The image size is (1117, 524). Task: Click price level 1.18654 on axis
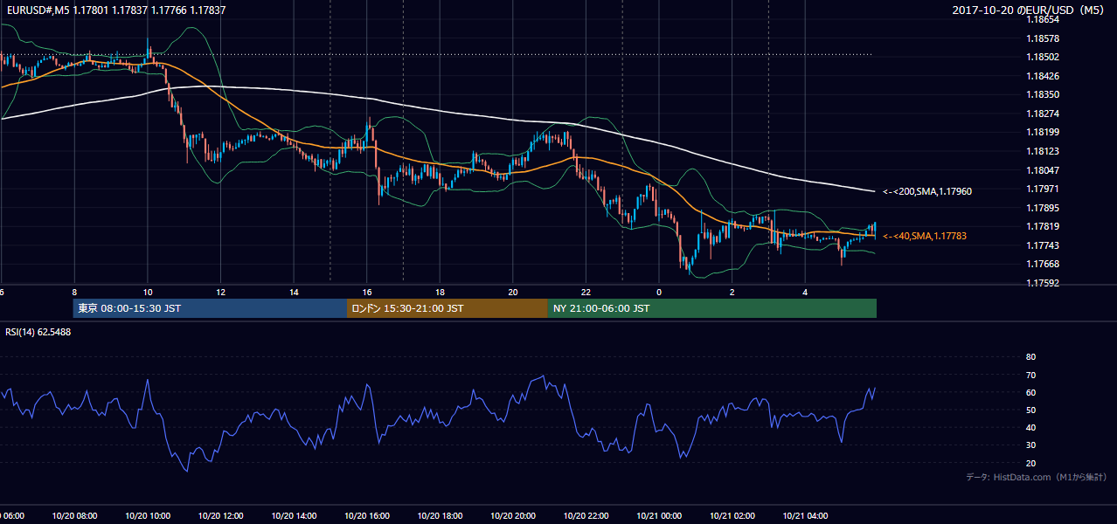click(x=1042, y=19)
